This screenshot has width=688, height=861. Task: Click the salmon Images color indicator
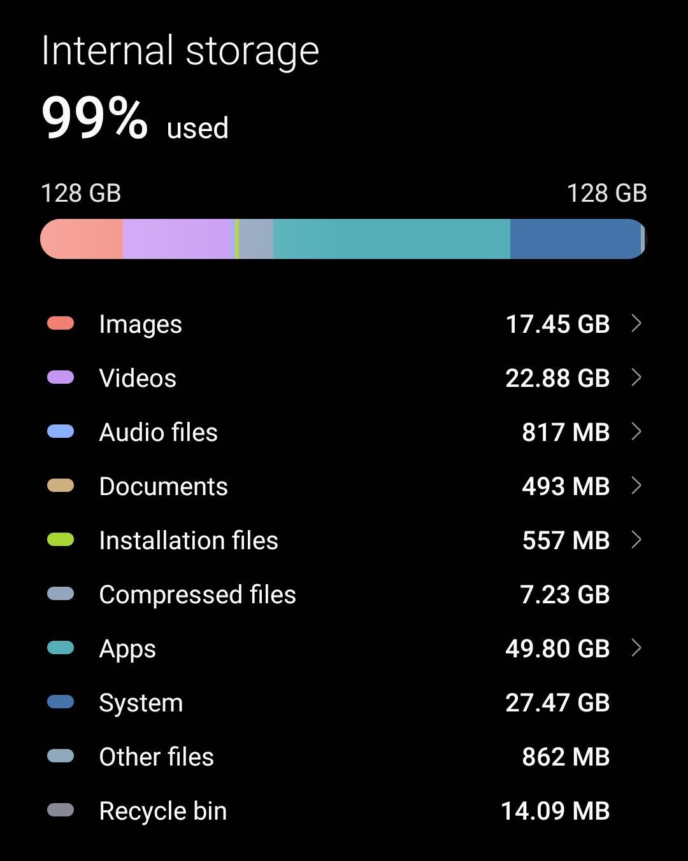(x=61, y=324)
